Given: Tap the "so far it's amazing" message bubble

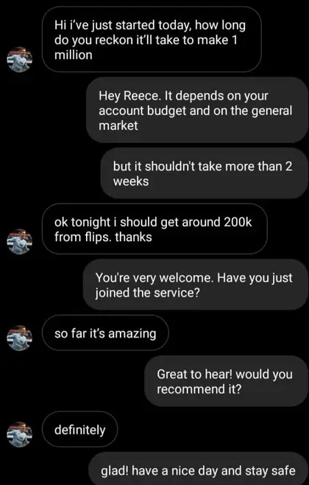Looking at the screenshot, I should pyautogui.click(x=105, y=333).
